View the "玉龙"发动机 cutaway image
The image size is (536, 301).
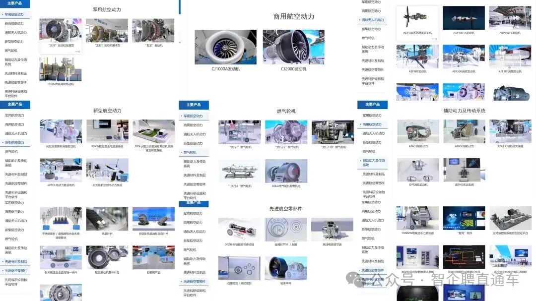153,30
